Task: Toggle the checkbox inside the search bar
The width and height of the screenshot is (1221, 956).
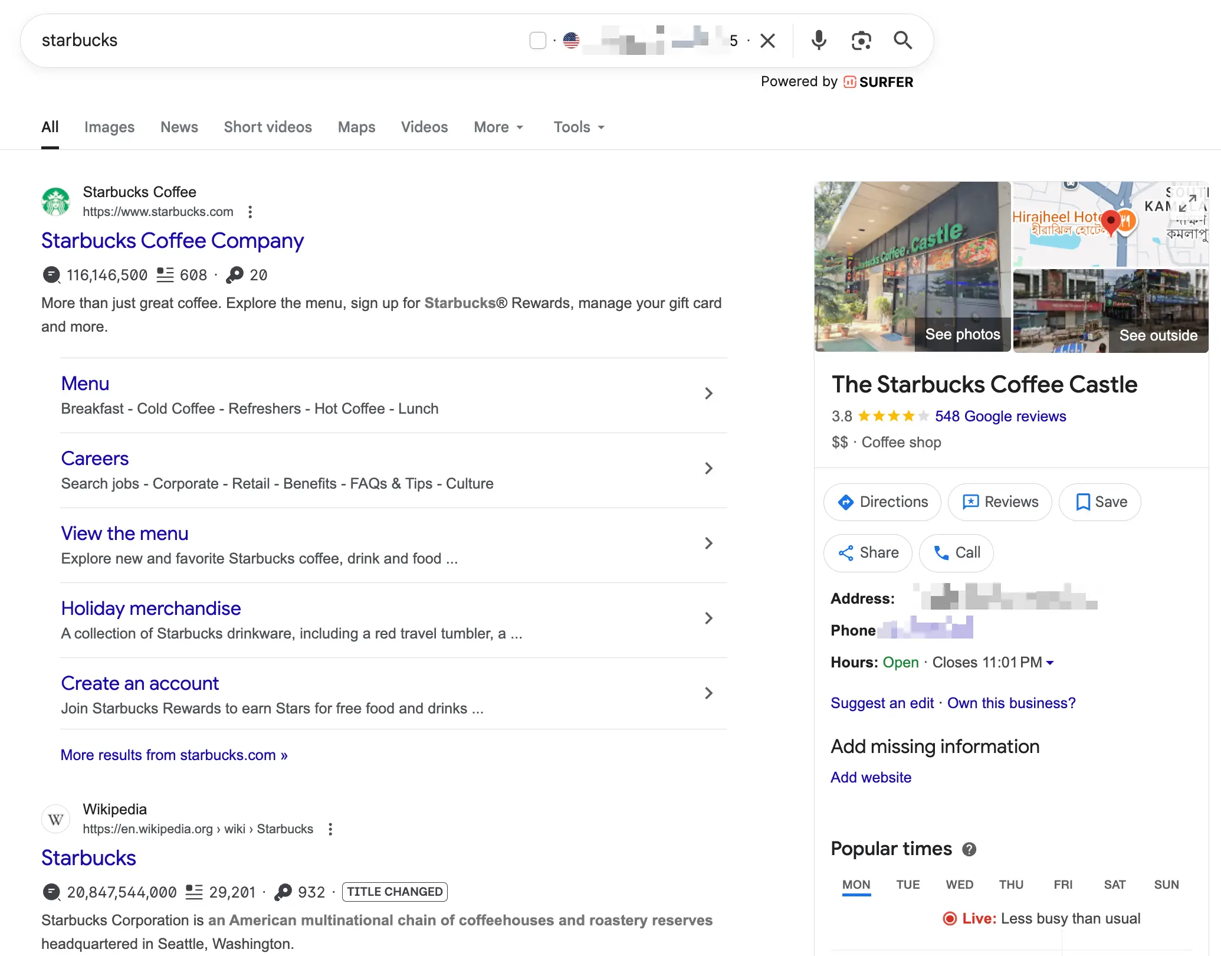Action: 538,40
